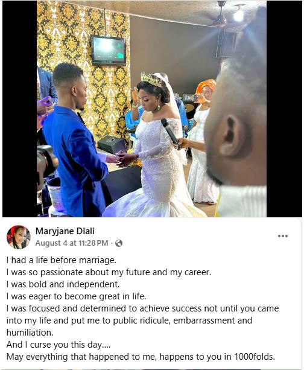The width and height of the screenshot is (304, 370).
Task: Click the microphone held toward the bride
Action: [170, 133]
